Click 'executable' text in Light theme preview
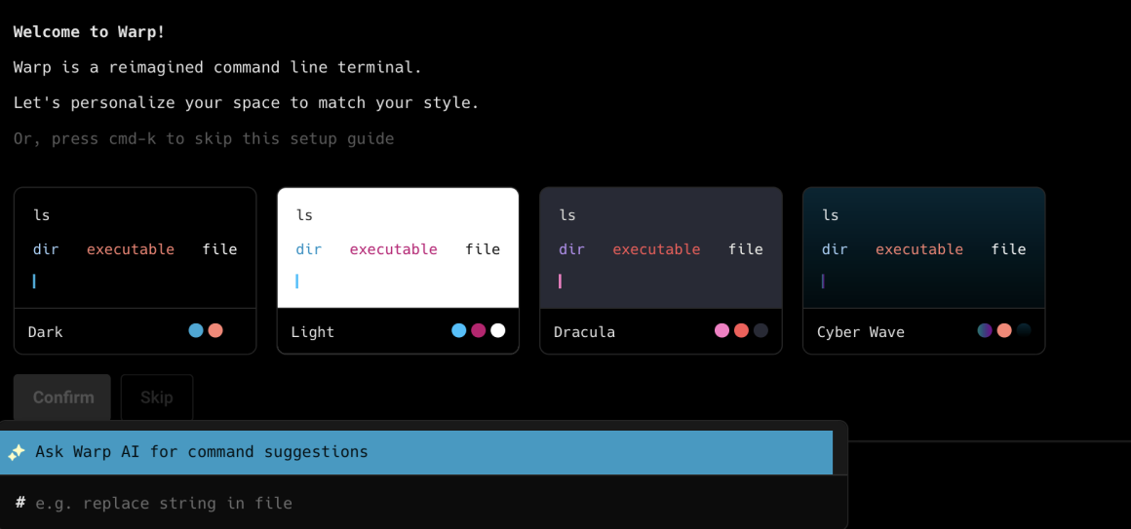This screenshot has height=529, width=1131. [x=393, y=249]
